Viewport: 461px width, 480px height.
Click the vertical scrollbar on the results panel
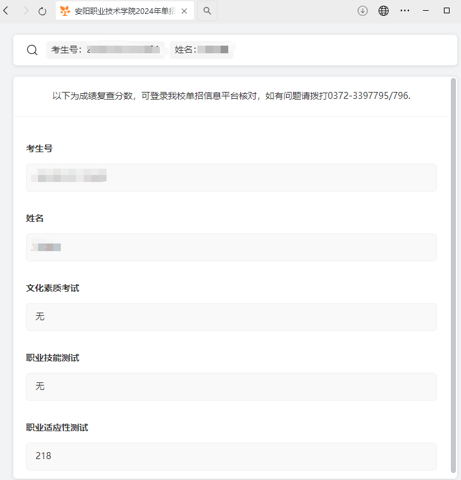pyautogui.click(x=453, y=254)
